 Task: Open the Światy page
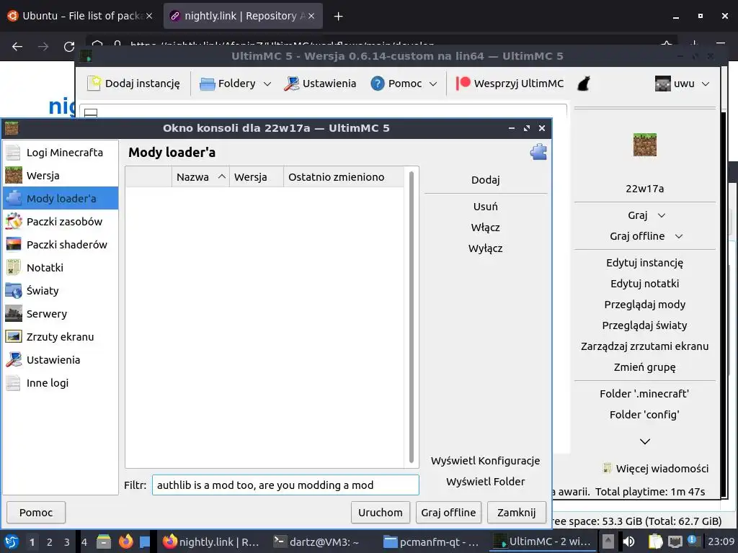[x=61, y=291]
